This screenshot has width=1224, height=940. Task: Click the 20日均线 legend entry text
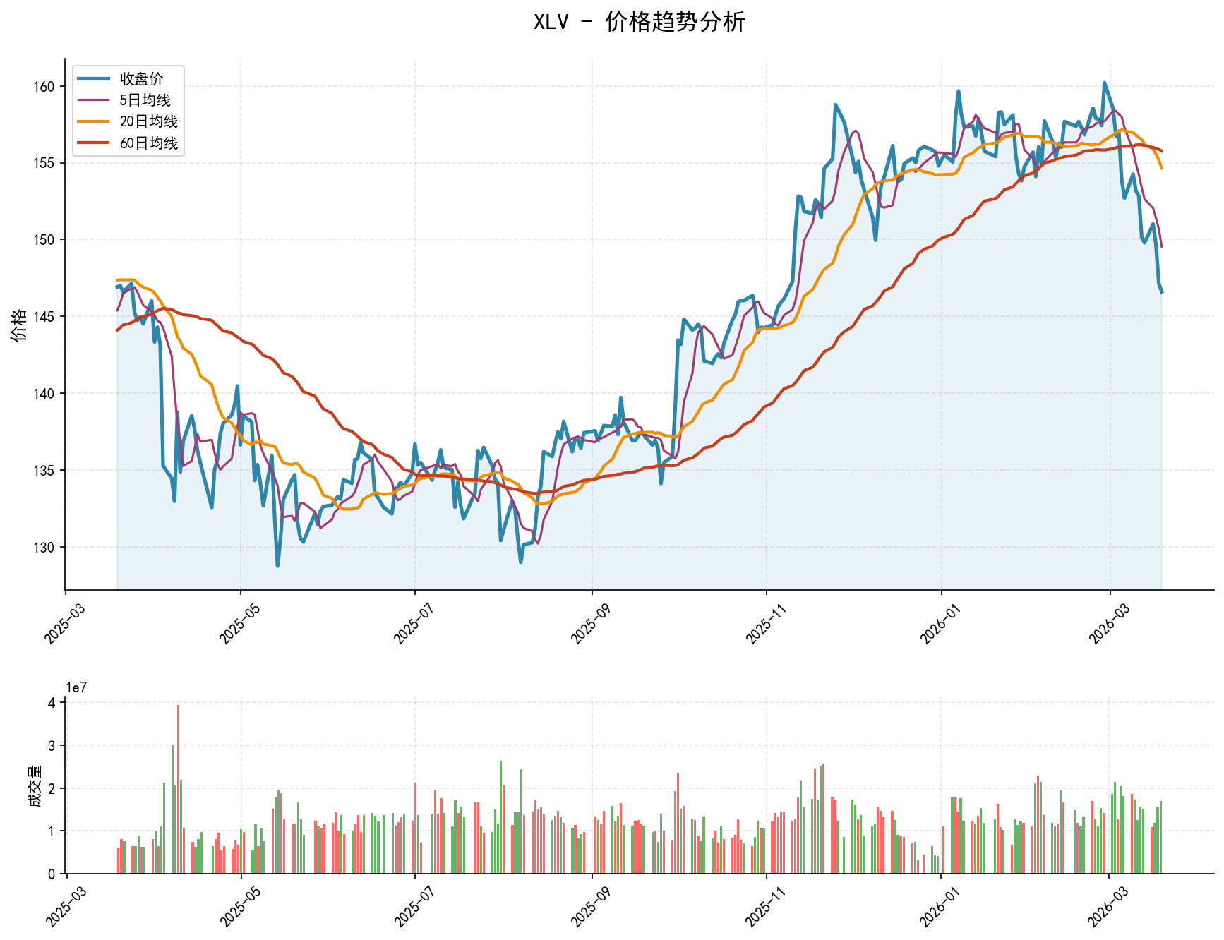coord(148,121)
